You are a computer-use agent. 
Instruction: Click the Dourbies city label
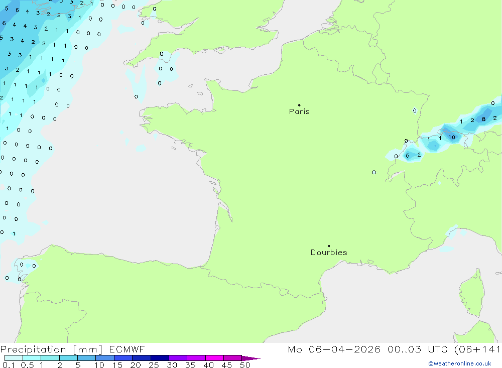(x=329, y=253)
